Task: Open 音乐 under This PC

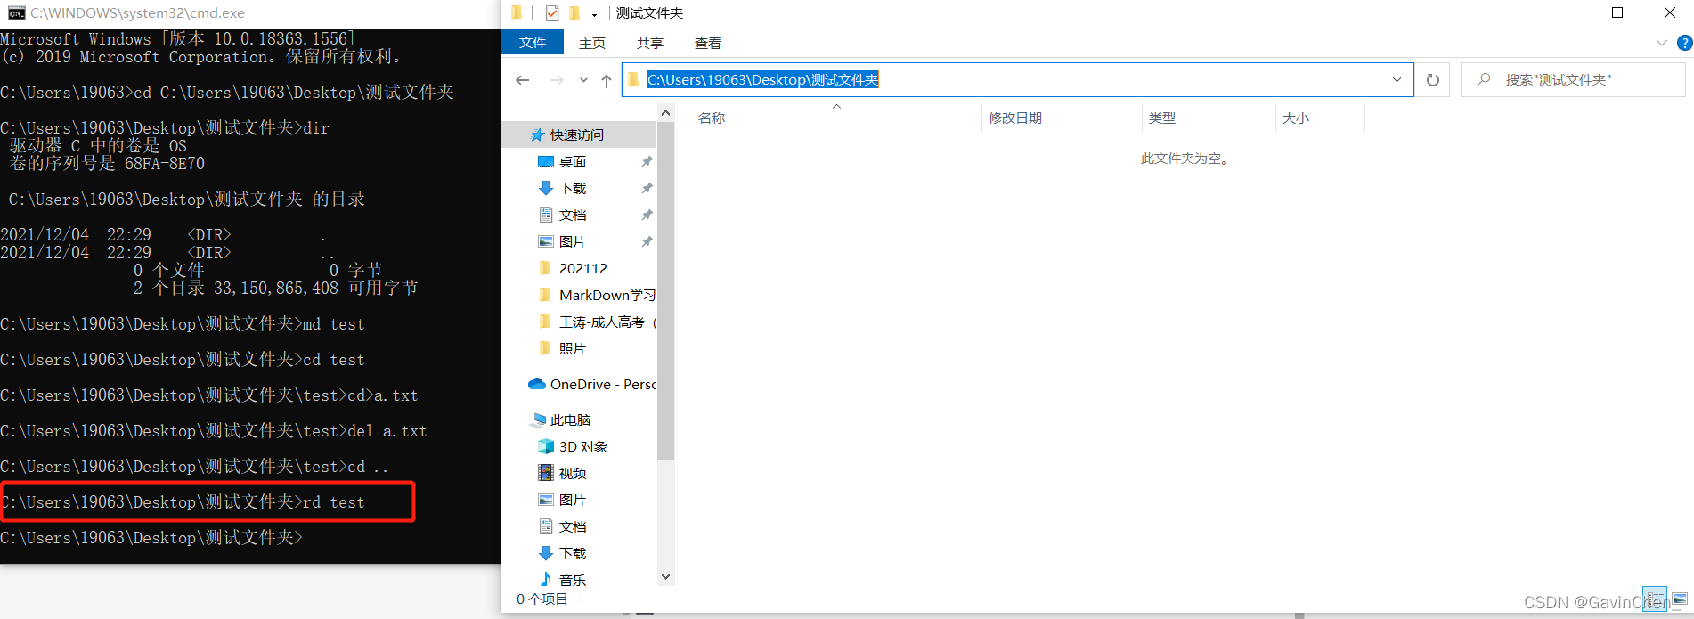Action: coord(573,580)
